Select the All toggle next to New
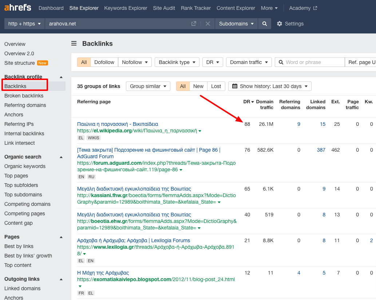 pos(183,86)
